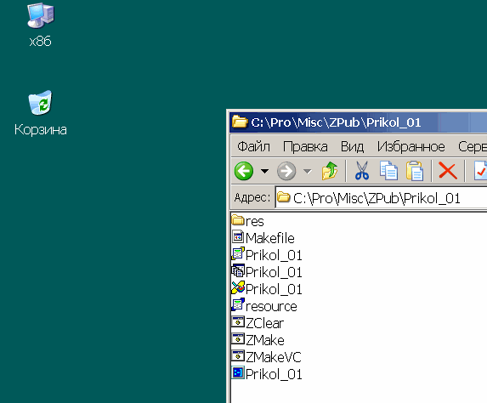Select second Prikol_01 file with stacked-windows icon
This screenshot has height=403, width=487.
[238, 271]
